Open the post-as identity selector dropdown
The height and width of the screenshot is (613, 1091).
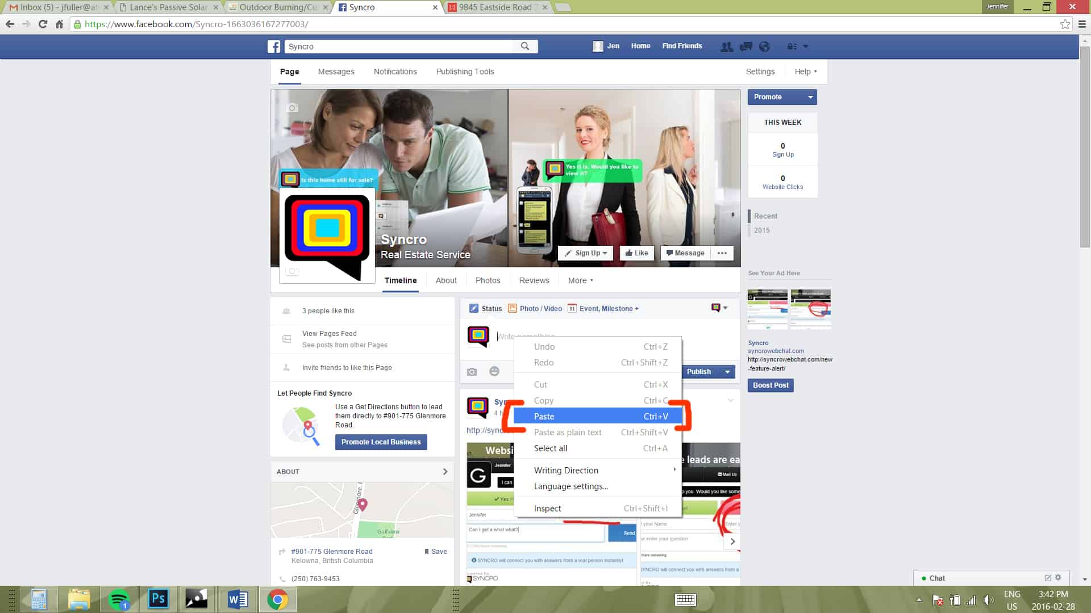(719, 308)
